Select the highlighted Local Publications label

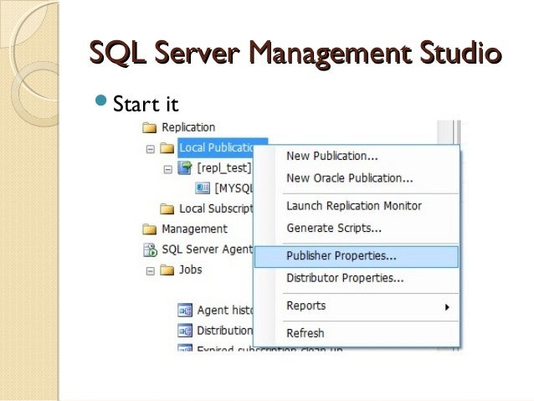(217, 148)
